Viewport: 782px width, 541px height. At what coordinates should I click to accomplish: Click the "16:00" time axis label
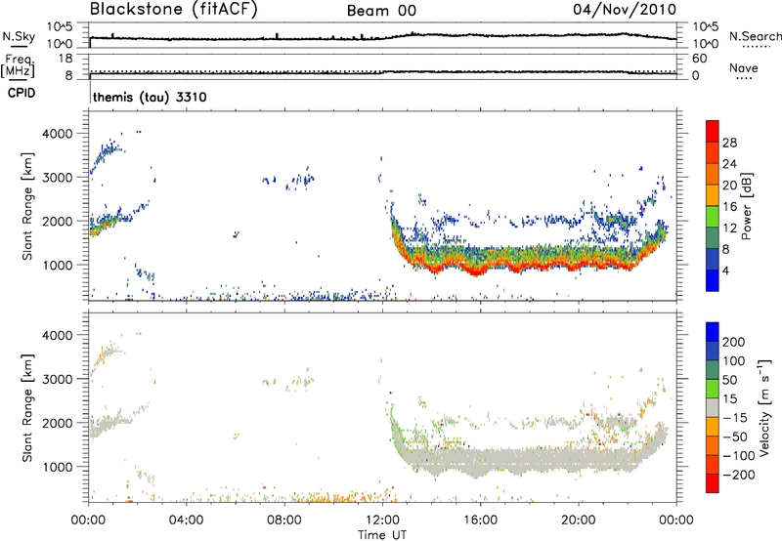(x=481, y=520)
